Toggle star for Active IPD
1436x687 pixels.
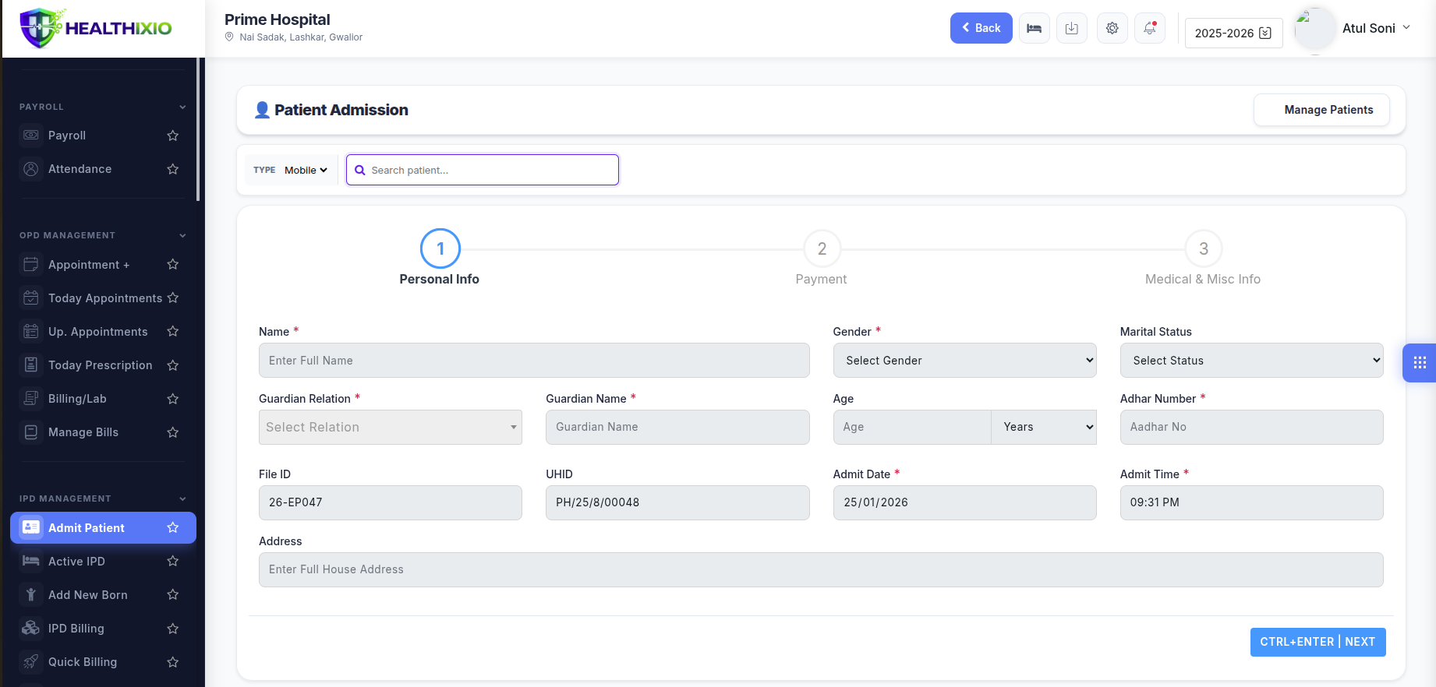click(x=173, y=562)
